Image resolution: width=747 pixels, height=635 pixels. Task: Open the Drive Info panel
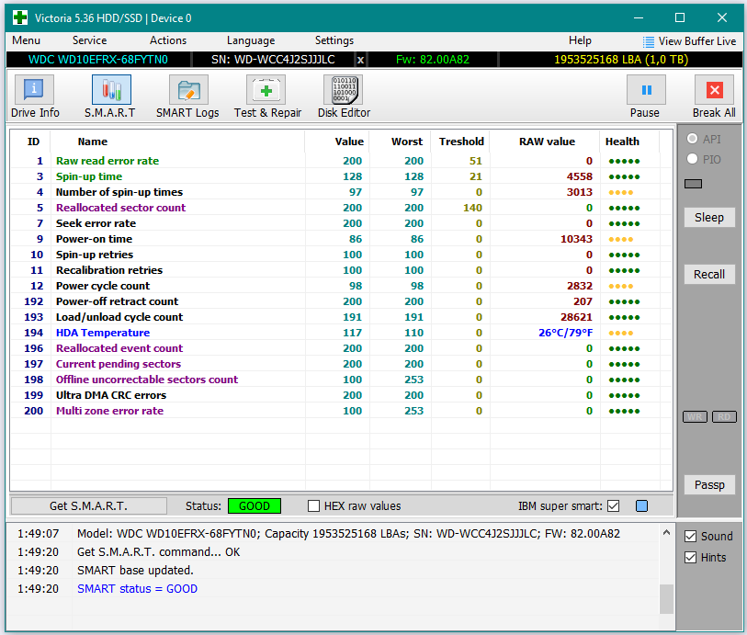(x=35, y=96)
